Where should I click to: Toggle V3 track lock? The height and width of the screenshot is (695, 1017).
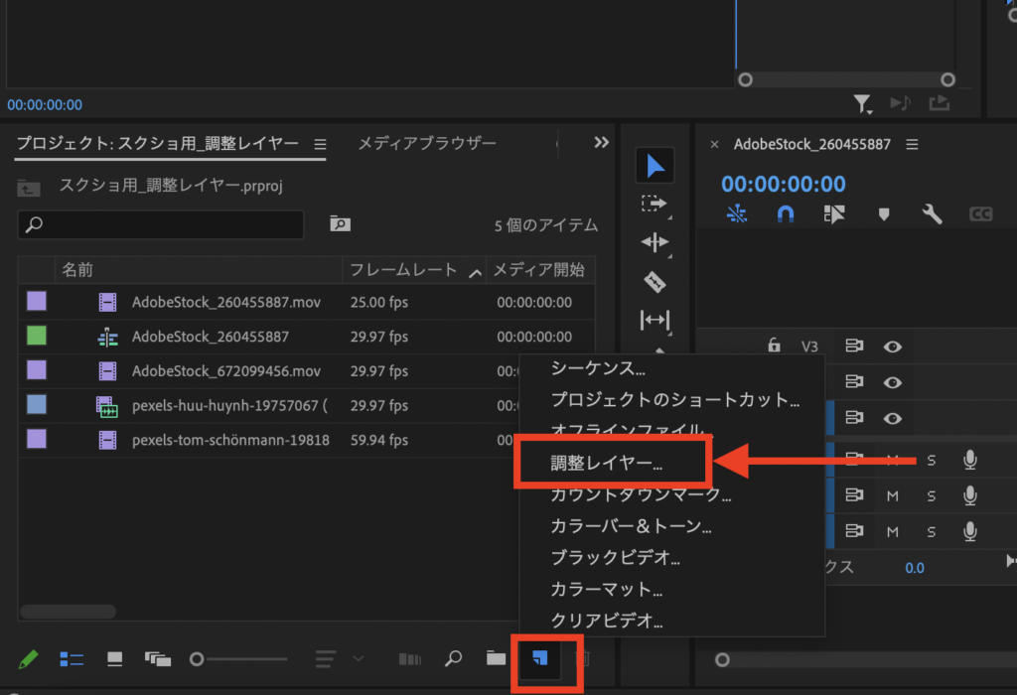point(774,347)
